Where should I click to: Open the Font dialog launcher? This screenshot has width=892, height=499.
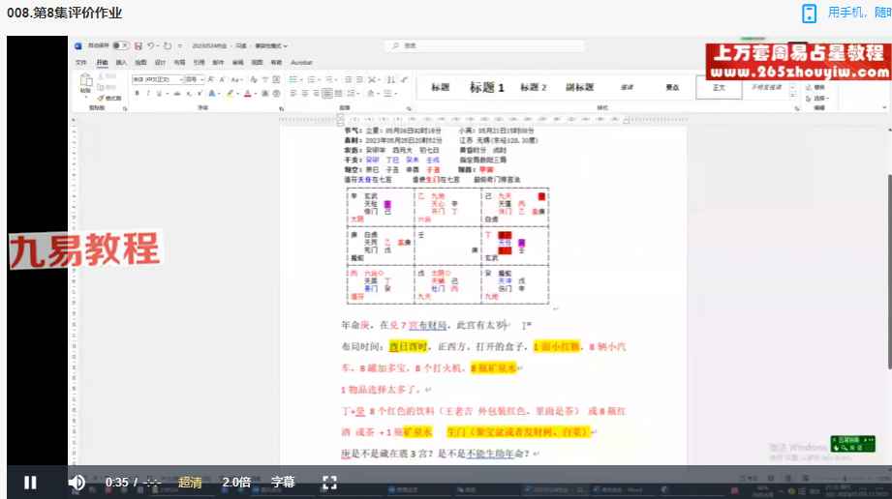click(282, 108)
